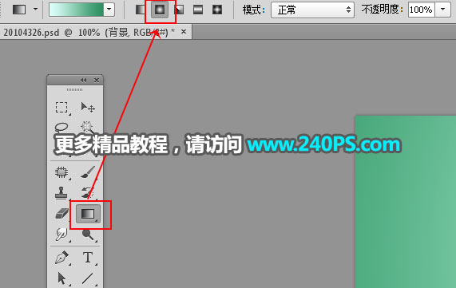Select the Clone Stamp tool
Screen dimensions: 456x288
coord(61,193)
